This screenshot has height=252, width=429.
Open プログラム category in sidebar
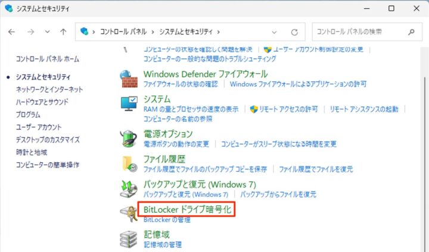point(28,114)
